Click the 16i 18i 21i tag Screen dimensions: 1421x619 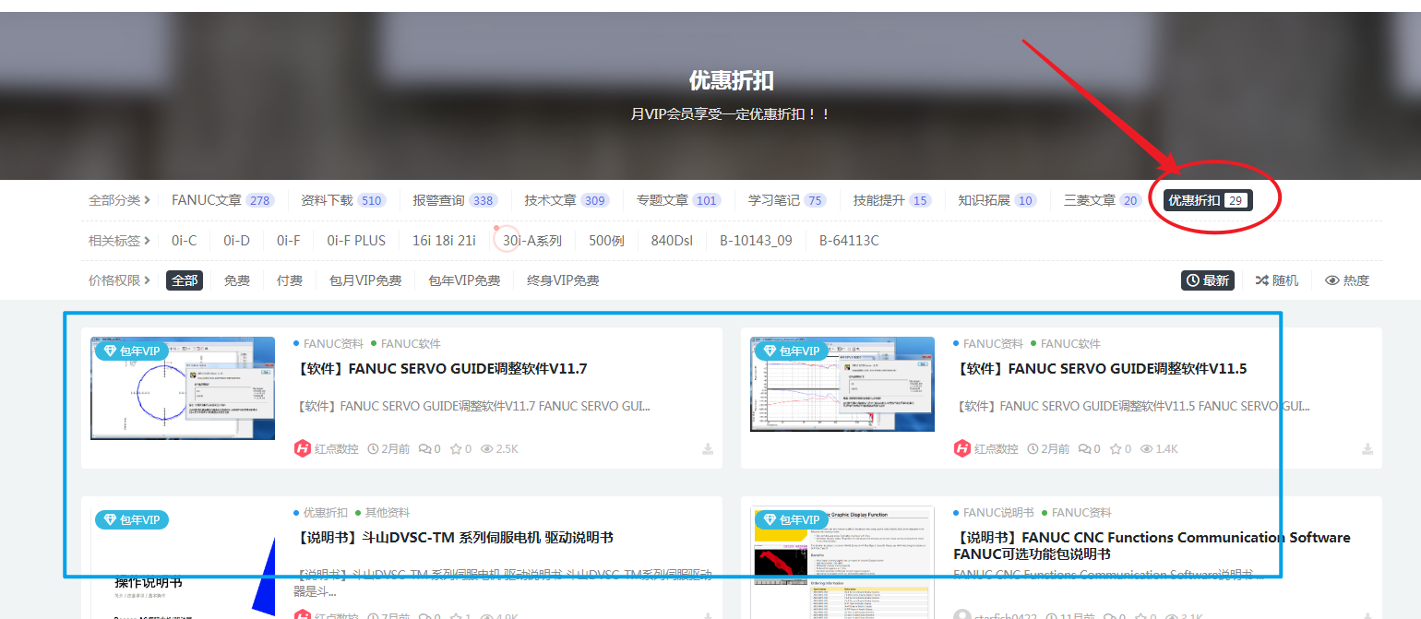(x=444, y=241)
